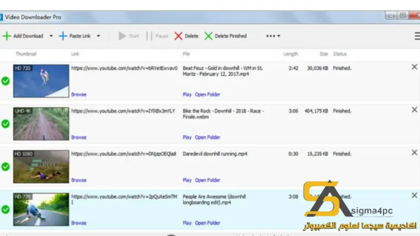Click the Bike the Rock file name text
This screenshot has width=420, height=236.
(x=223, y=114)
